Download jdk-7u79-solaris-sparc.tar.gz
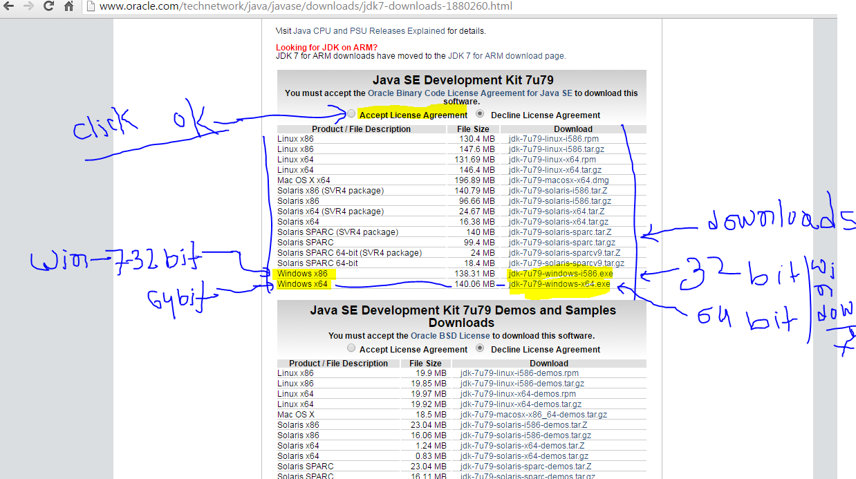The height and width of the screenshot is (479, 856). coord(561,243)
